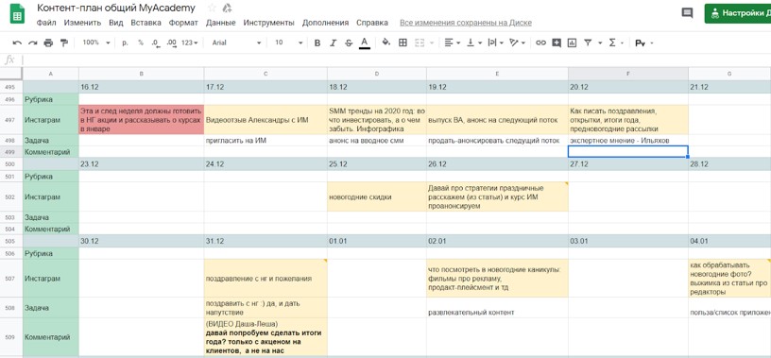
Task: Expand the functions dropdown arrow
Action: (x=622, y=43)
